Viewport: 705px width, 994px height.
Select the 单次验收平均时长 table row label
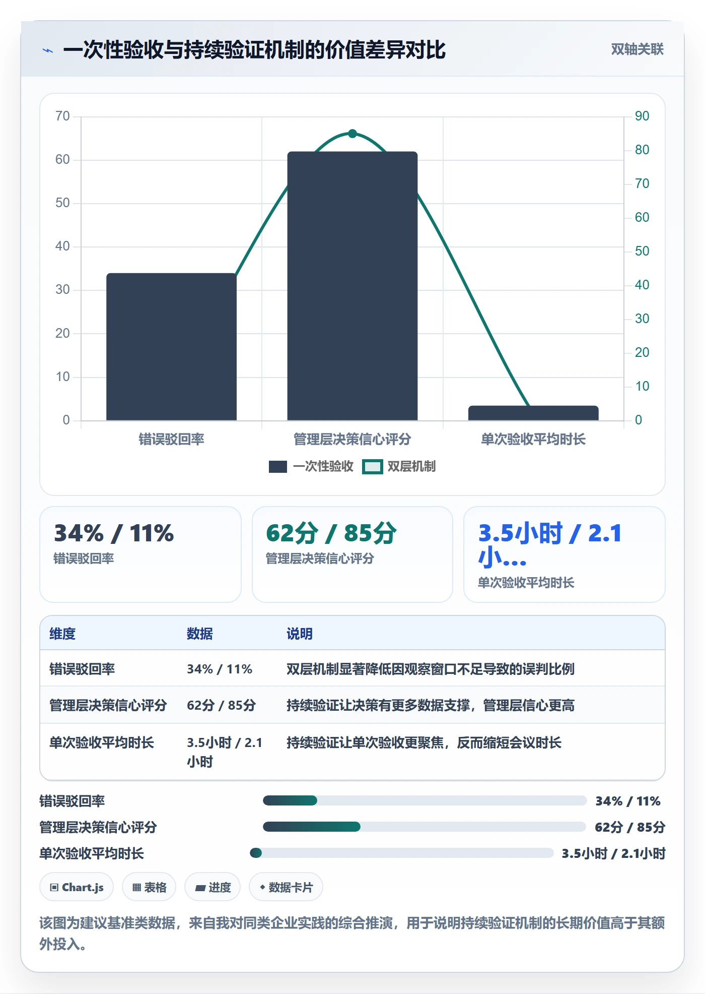[102, 742]
